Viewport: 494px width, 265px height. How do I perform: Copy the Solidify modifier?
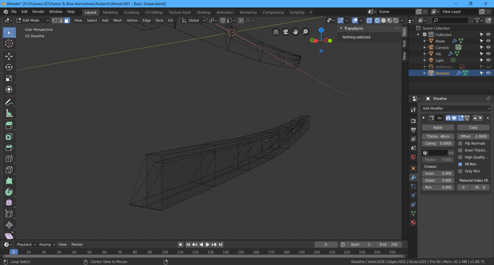click(x=473, y=127)
